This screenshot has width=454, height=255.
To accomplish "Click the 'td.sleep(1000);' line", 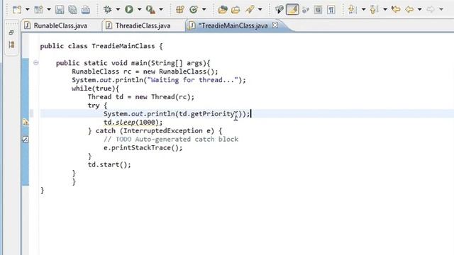I will [133, 123].
